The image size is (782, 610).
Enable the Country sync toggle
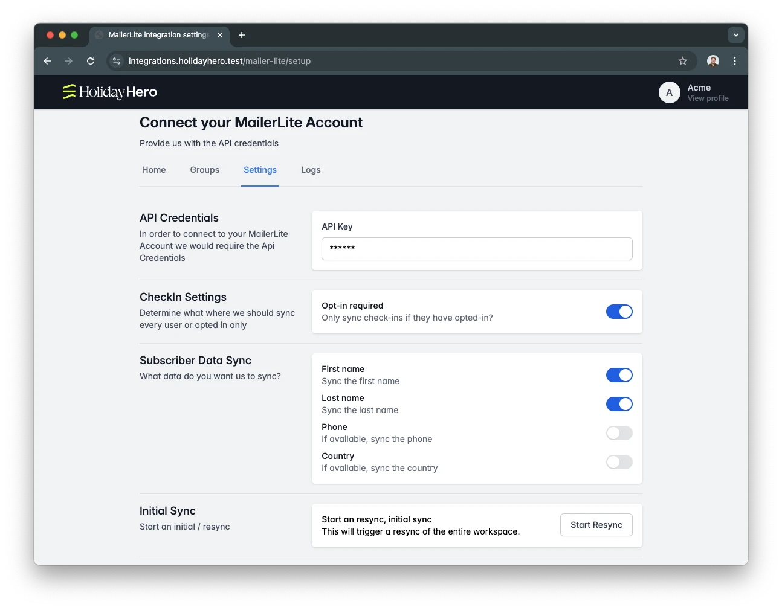click(619, 462)
